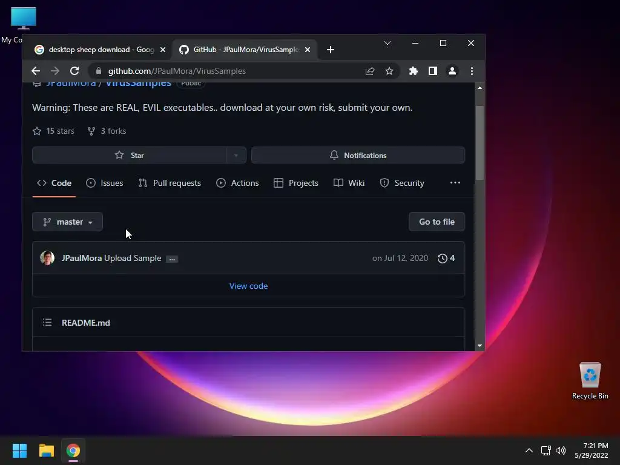Viewport: 620px width, 465px height.
Task: Open the Notifications button
Action: point(358,155)
